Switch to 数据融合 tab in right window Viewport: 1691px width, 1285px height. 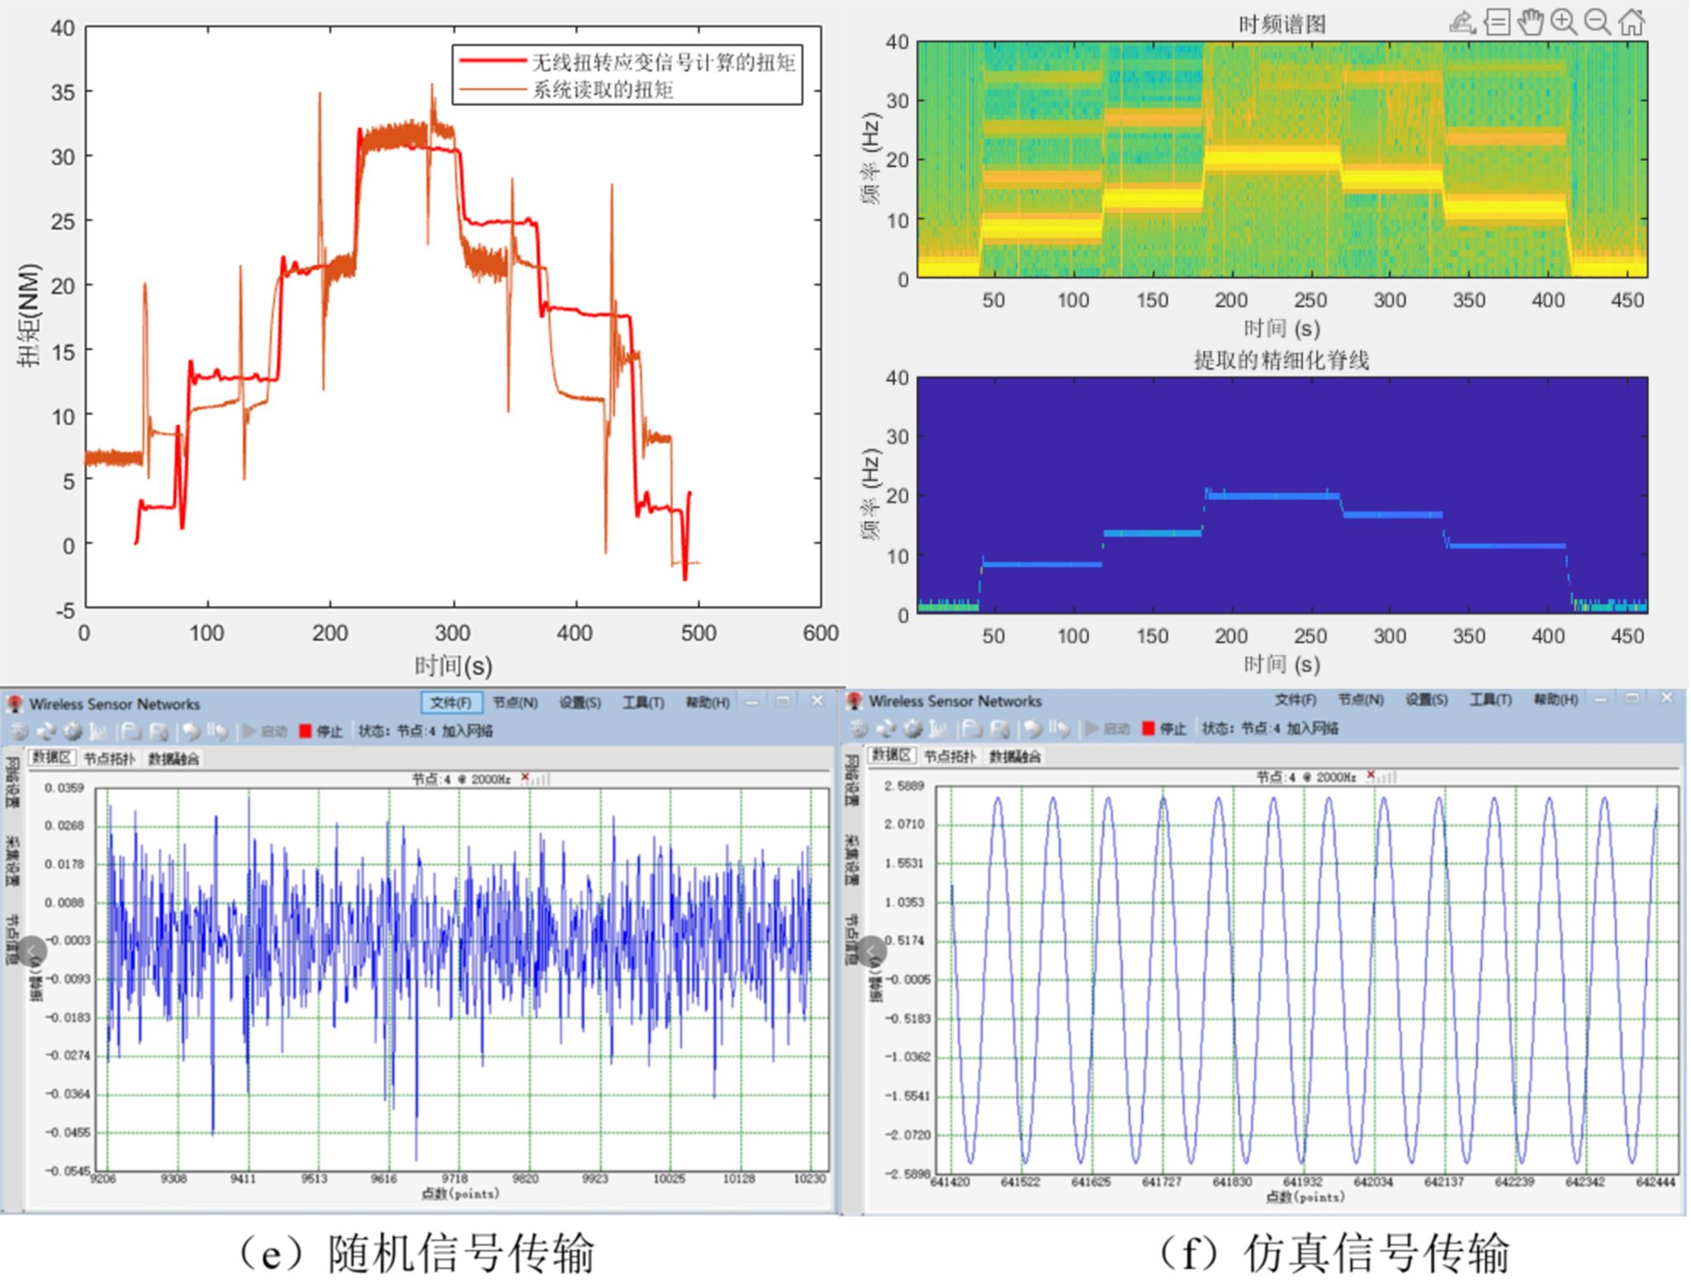(x=1015, y=756)
